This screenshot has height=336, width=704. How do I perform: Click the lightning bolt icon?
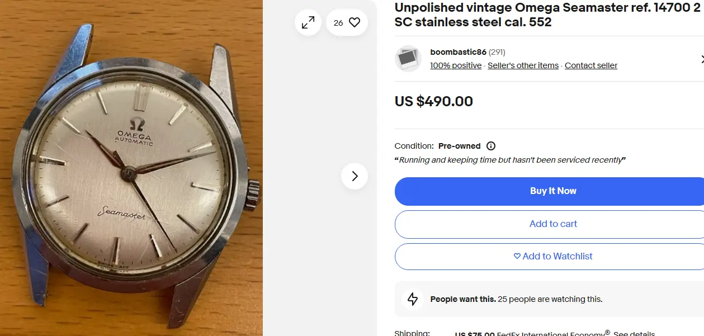(x=413, y=299)
